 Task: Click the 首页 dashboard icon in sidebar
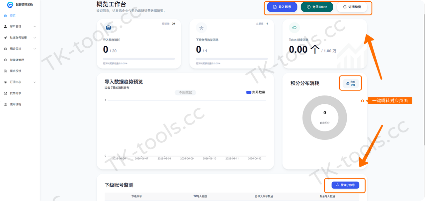(5, 15)
